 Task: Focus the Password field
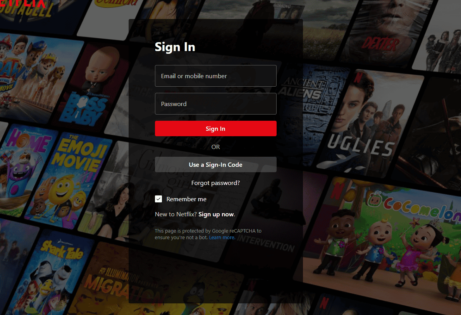pos(215,104)
